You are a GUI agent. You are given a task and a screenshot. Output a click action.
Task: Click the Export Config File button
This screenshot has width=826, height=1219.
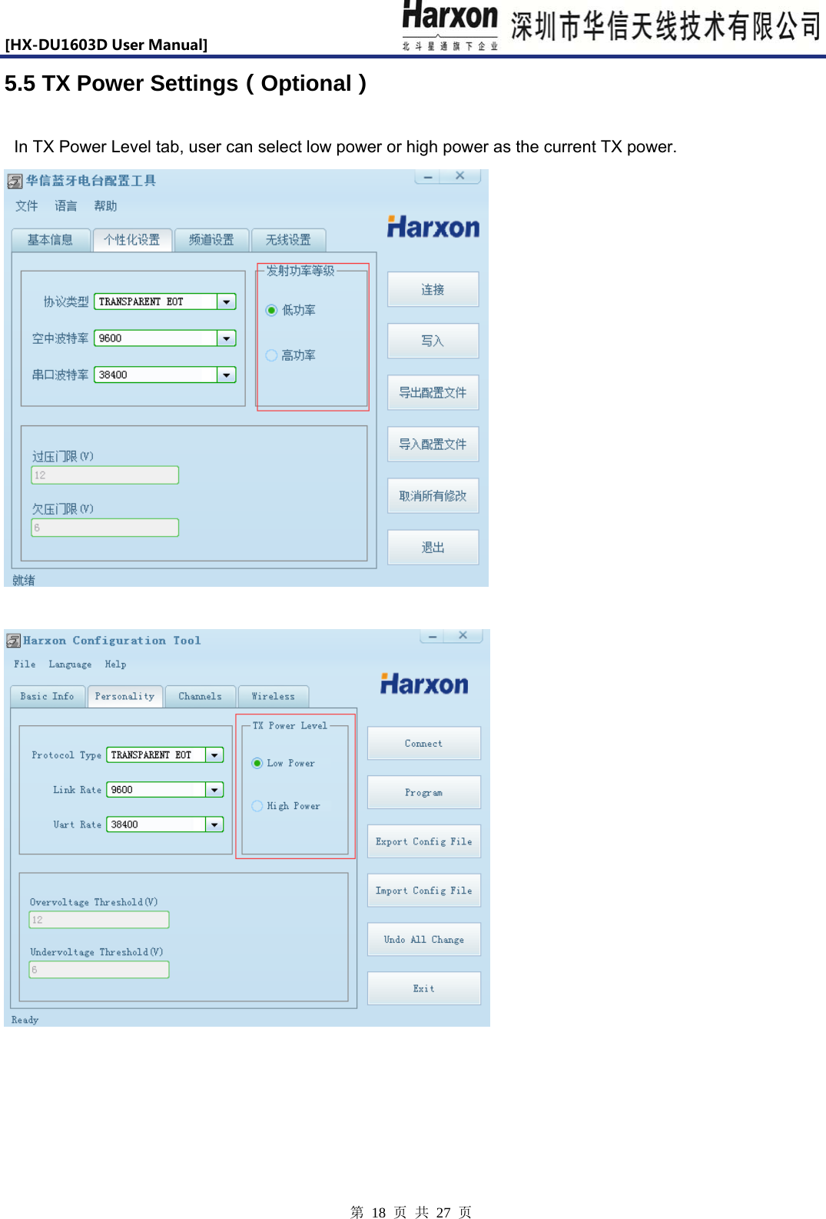pyautogui.click(x=424, y=841)
